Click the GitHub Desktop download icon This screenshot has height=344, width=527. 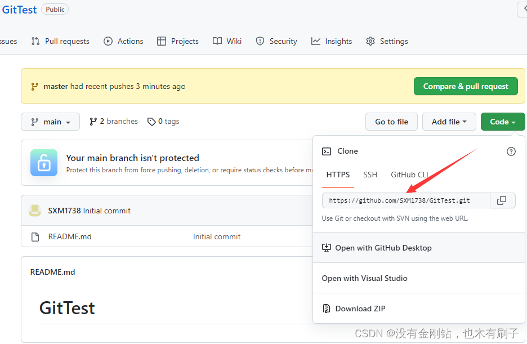tap(327, 248)
